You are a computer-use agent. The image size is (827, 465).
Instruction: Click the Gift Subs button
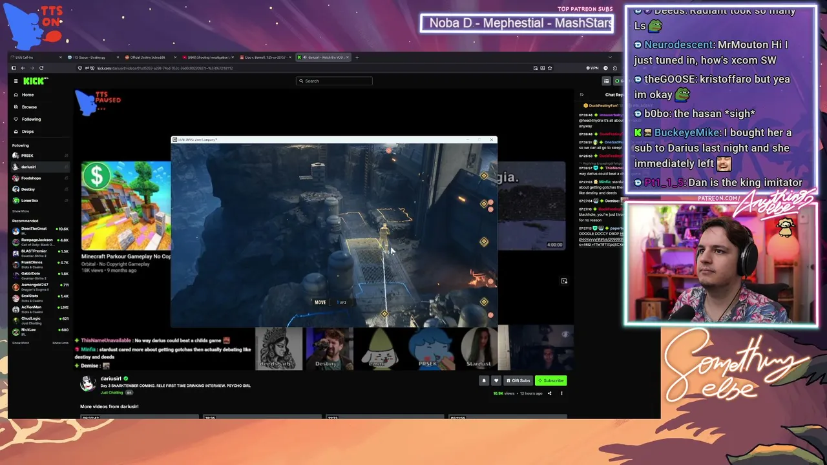pyautogui.click(x=518, y=380)
